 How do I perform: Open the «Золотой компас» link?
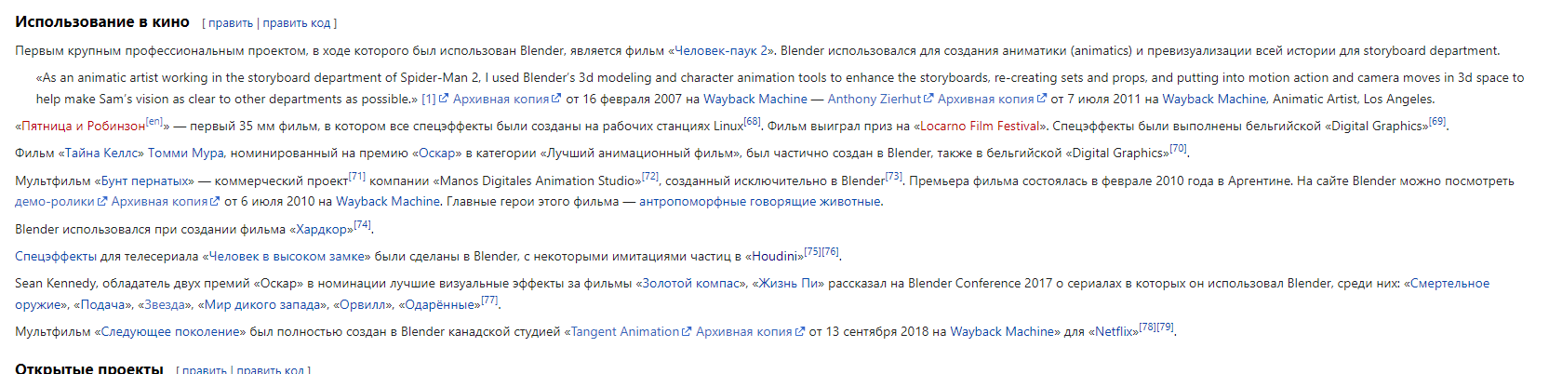689,283
